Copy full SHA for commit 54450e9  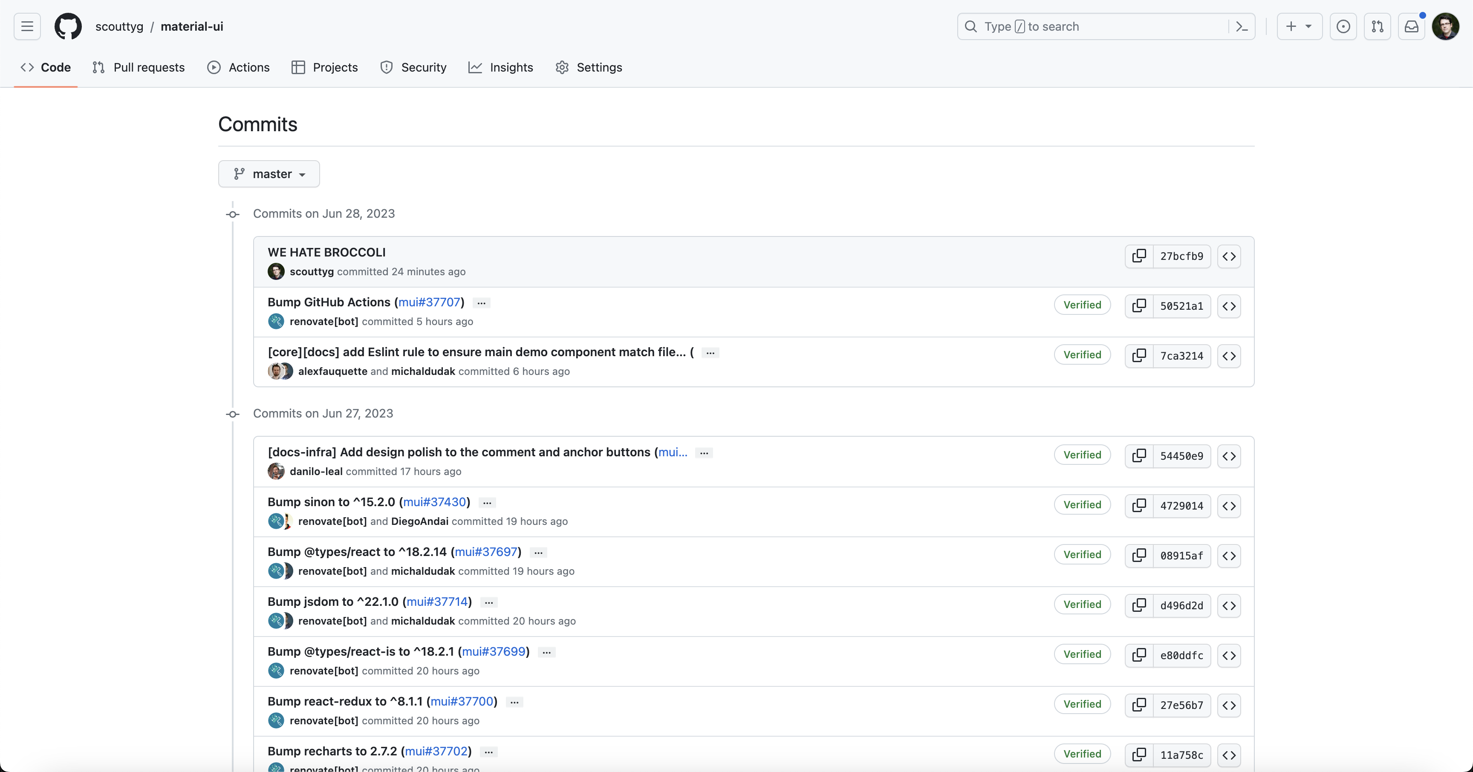(1139, 455)
